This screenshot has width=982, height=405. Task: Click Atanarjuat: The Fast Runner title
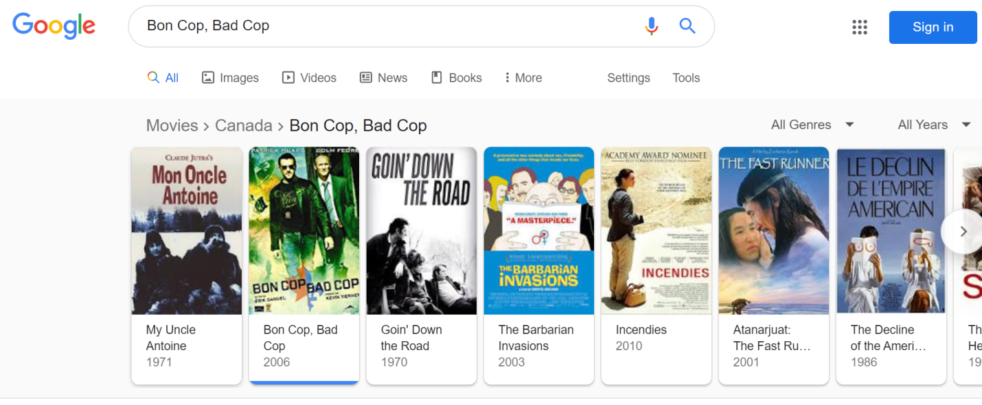772,338
